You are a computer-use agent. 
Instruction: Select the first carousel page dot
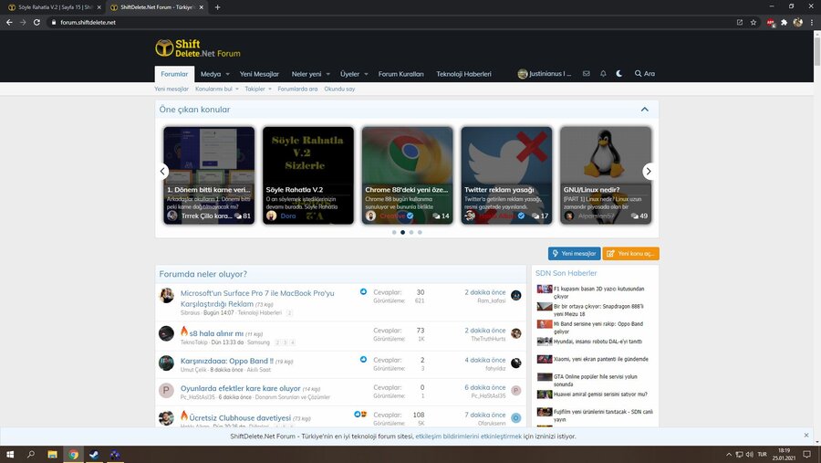(394, 232)
